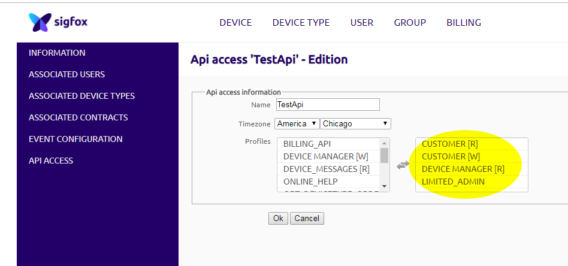Image resolution: width=568 pixels, height=266 pixels.
Task: Click the profiles list scrollbar thumb
Action: [x=384, y=155]
